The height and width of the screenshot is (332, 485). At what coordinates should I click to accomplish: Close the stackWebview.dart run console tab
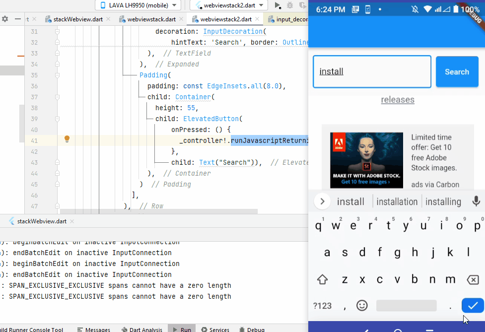tap(72, 221)
